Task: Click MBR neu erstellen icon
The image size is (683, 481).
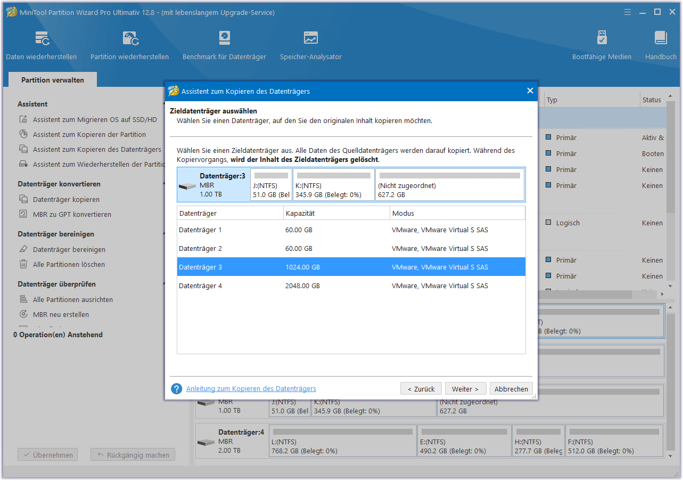Action: 23,314
